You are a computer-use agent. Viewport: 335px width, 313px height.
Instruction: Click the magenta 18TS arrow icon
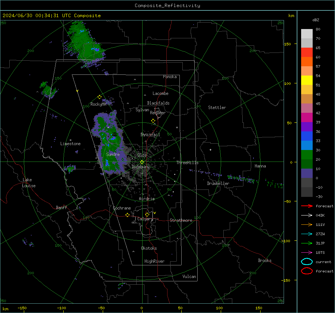[307, 252]
